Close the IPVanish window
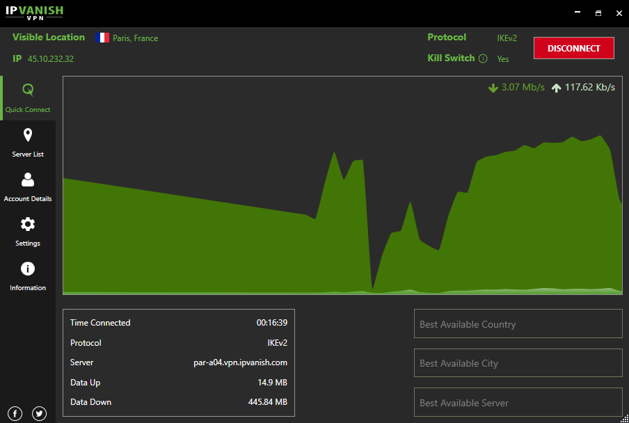 pos(619,13)
